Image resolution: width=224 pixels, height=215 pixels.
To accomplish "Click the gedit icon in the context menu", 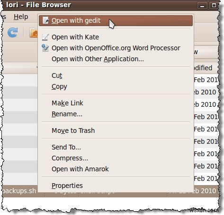I will click(x=45, y=20).
